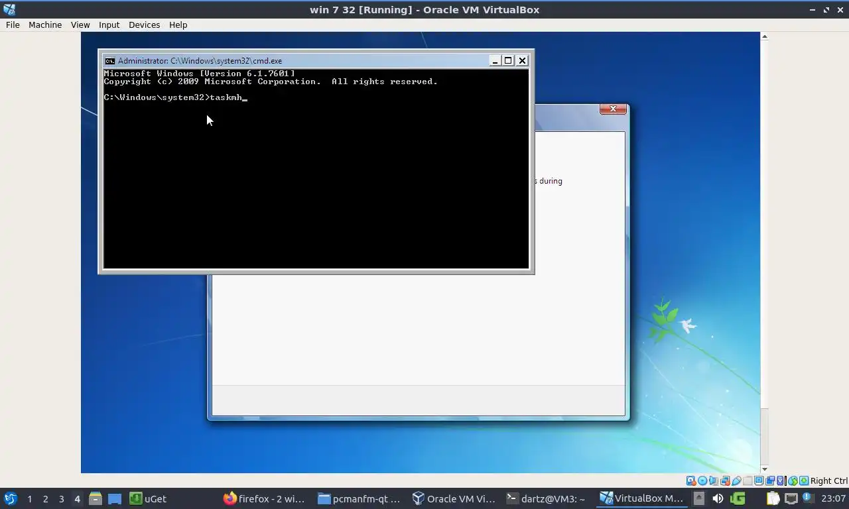849x509 pixels.
Task: Click the optical drive status icon
Action: click(x=702, y=481)
